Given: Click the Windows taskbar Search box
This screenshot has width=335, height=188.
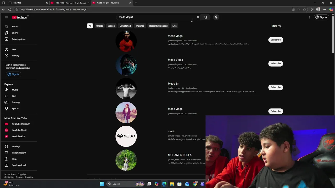Looking at the screenshot, I should point(125,184).
